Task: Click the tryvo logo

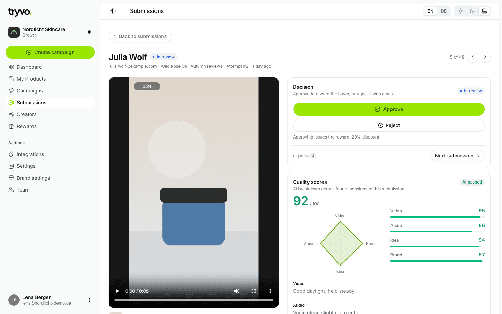Action: [20, 12]
